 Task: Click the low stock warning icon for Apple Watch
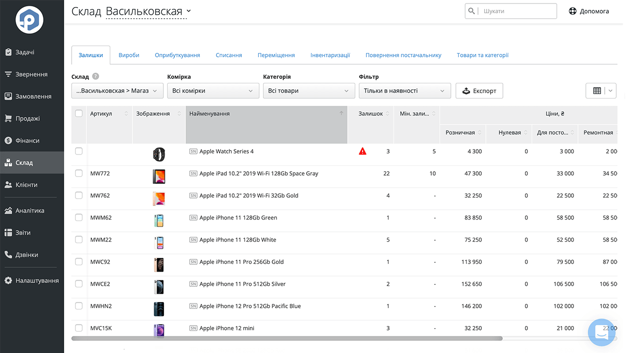[x=363, y=151]
